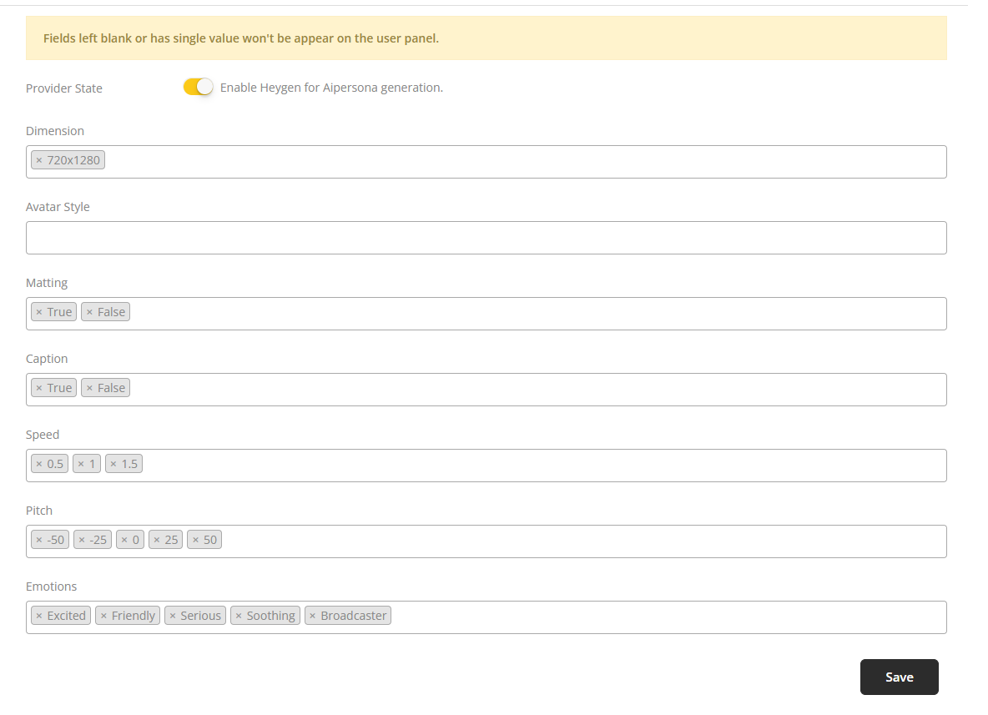This screenshot has width=988, height=715.
Task: Remove the -50 pitch tag
Action: [x=38, y=540]
